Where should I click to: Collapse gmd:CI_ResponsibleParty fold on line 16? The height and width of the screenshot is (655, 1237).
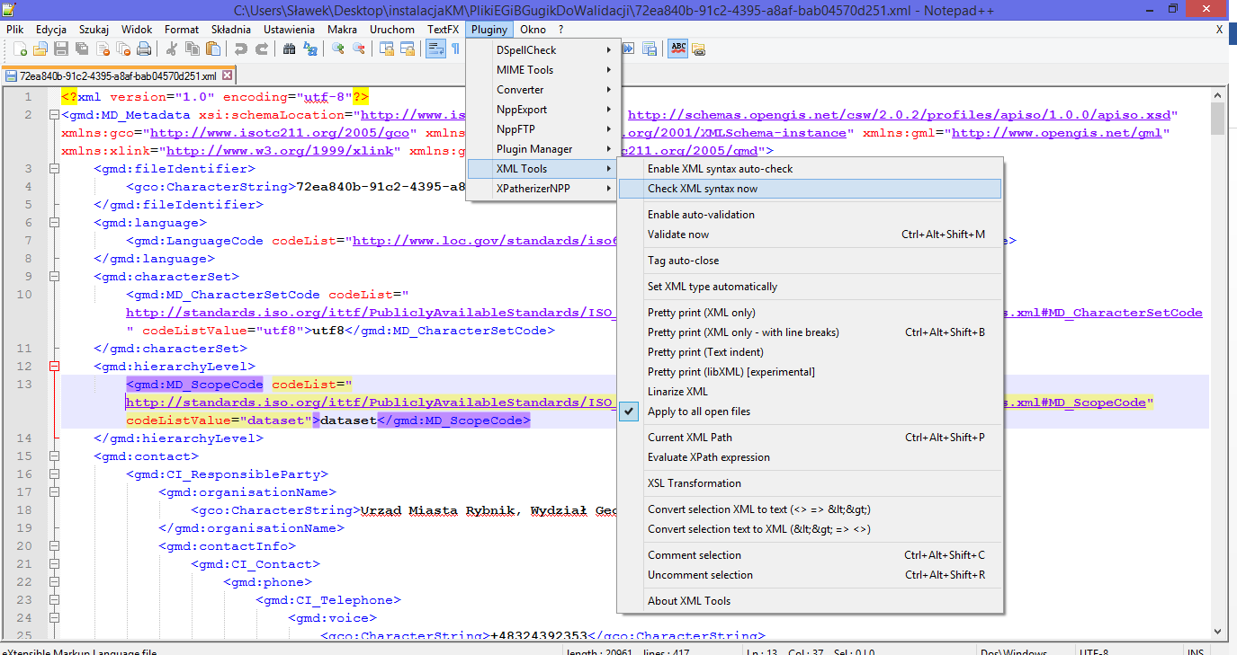[54, 474]
